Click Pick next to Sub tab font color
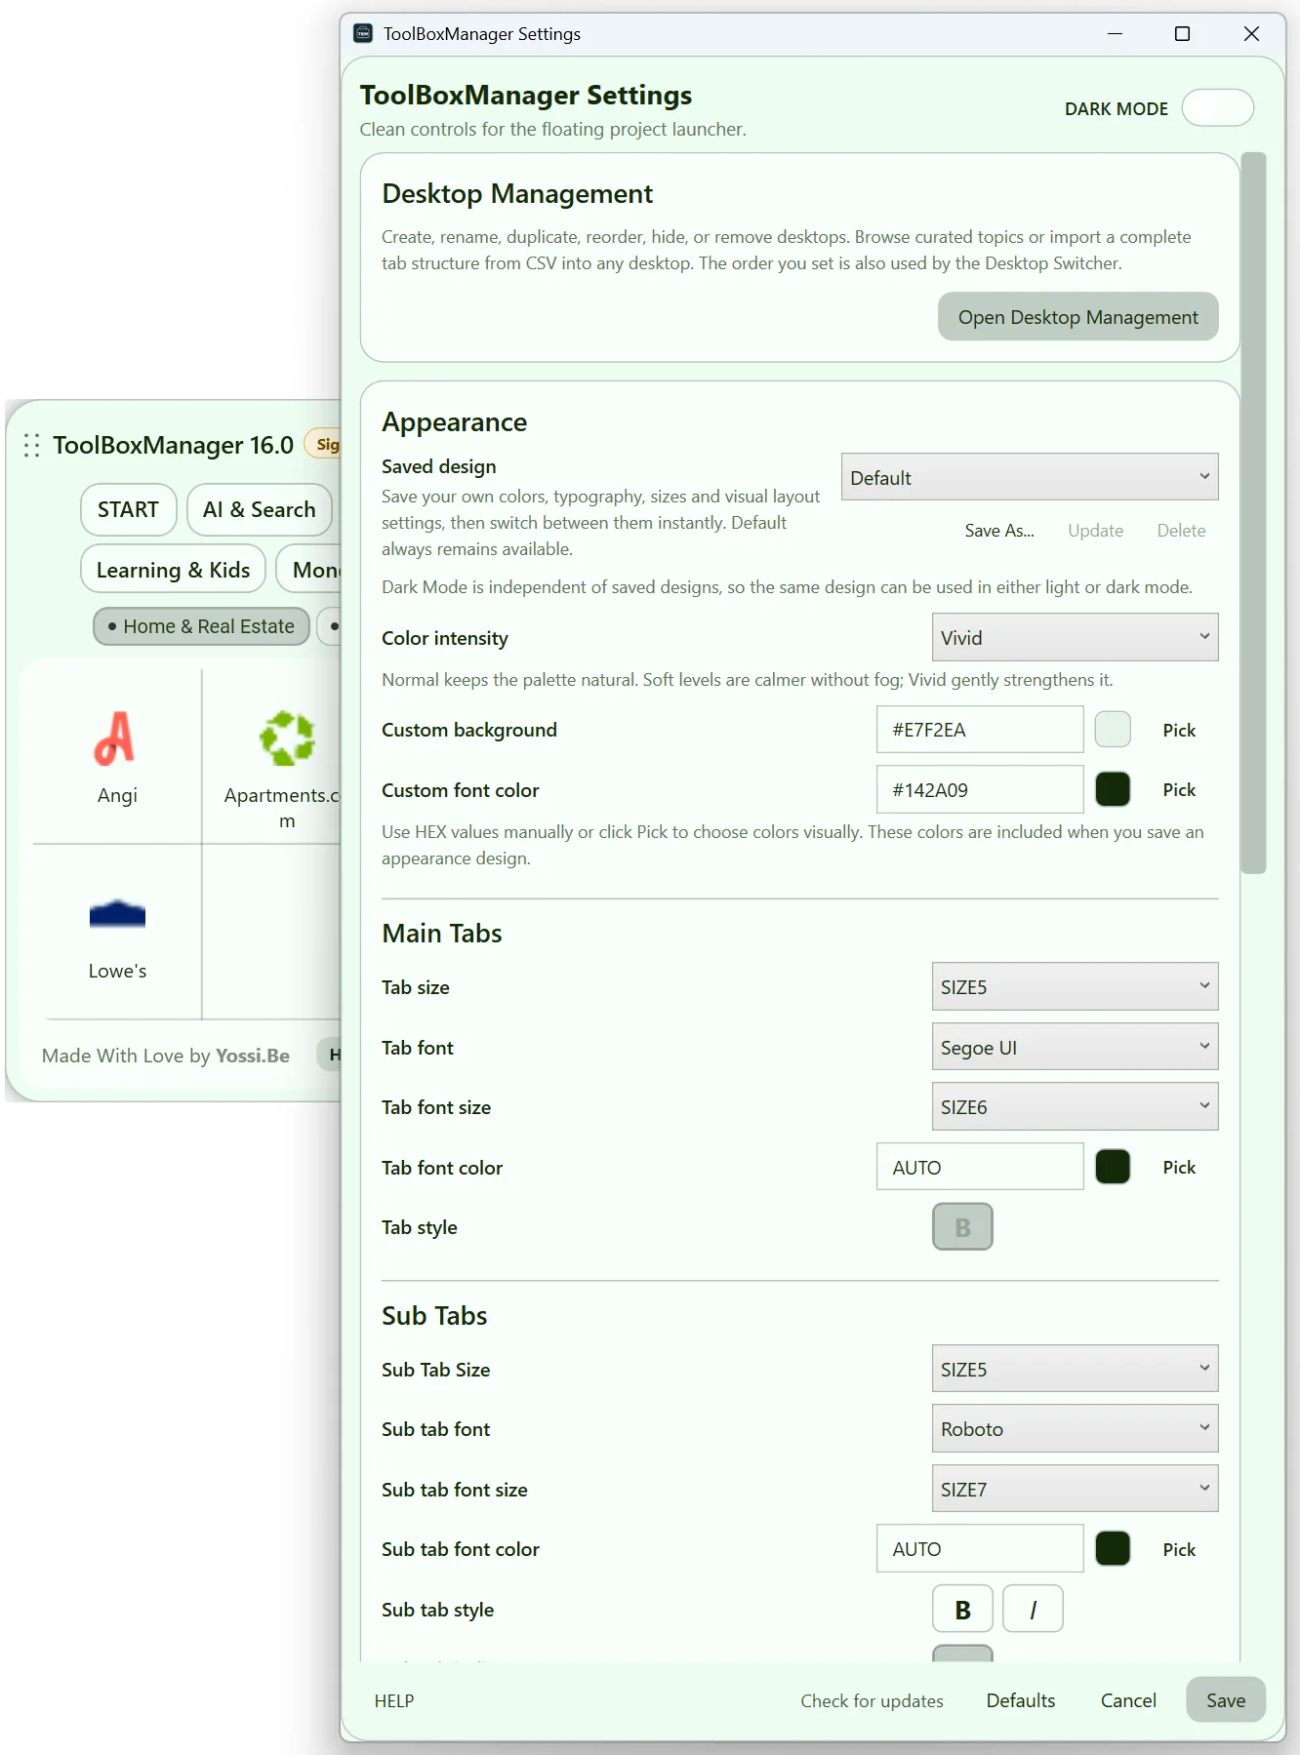Screen dimensions: 1300x1755 click(1179, 1549)
